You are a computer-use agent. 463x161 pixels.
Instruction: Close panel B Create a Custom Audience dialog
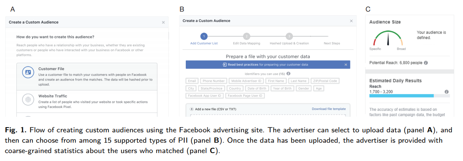pyautogui.click(x=351, y=21)
